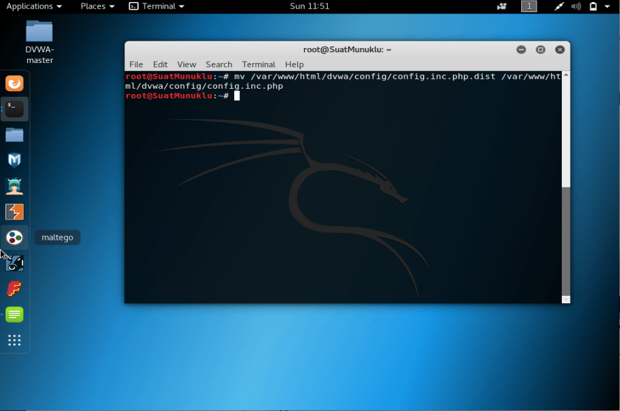Launch BeEF from the dock

pyautogui.click(x=14, y=263)
